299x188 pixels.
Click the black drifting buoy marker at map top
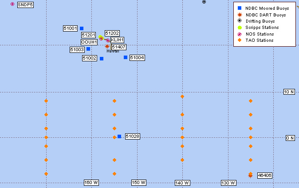(x=204, y=2)
